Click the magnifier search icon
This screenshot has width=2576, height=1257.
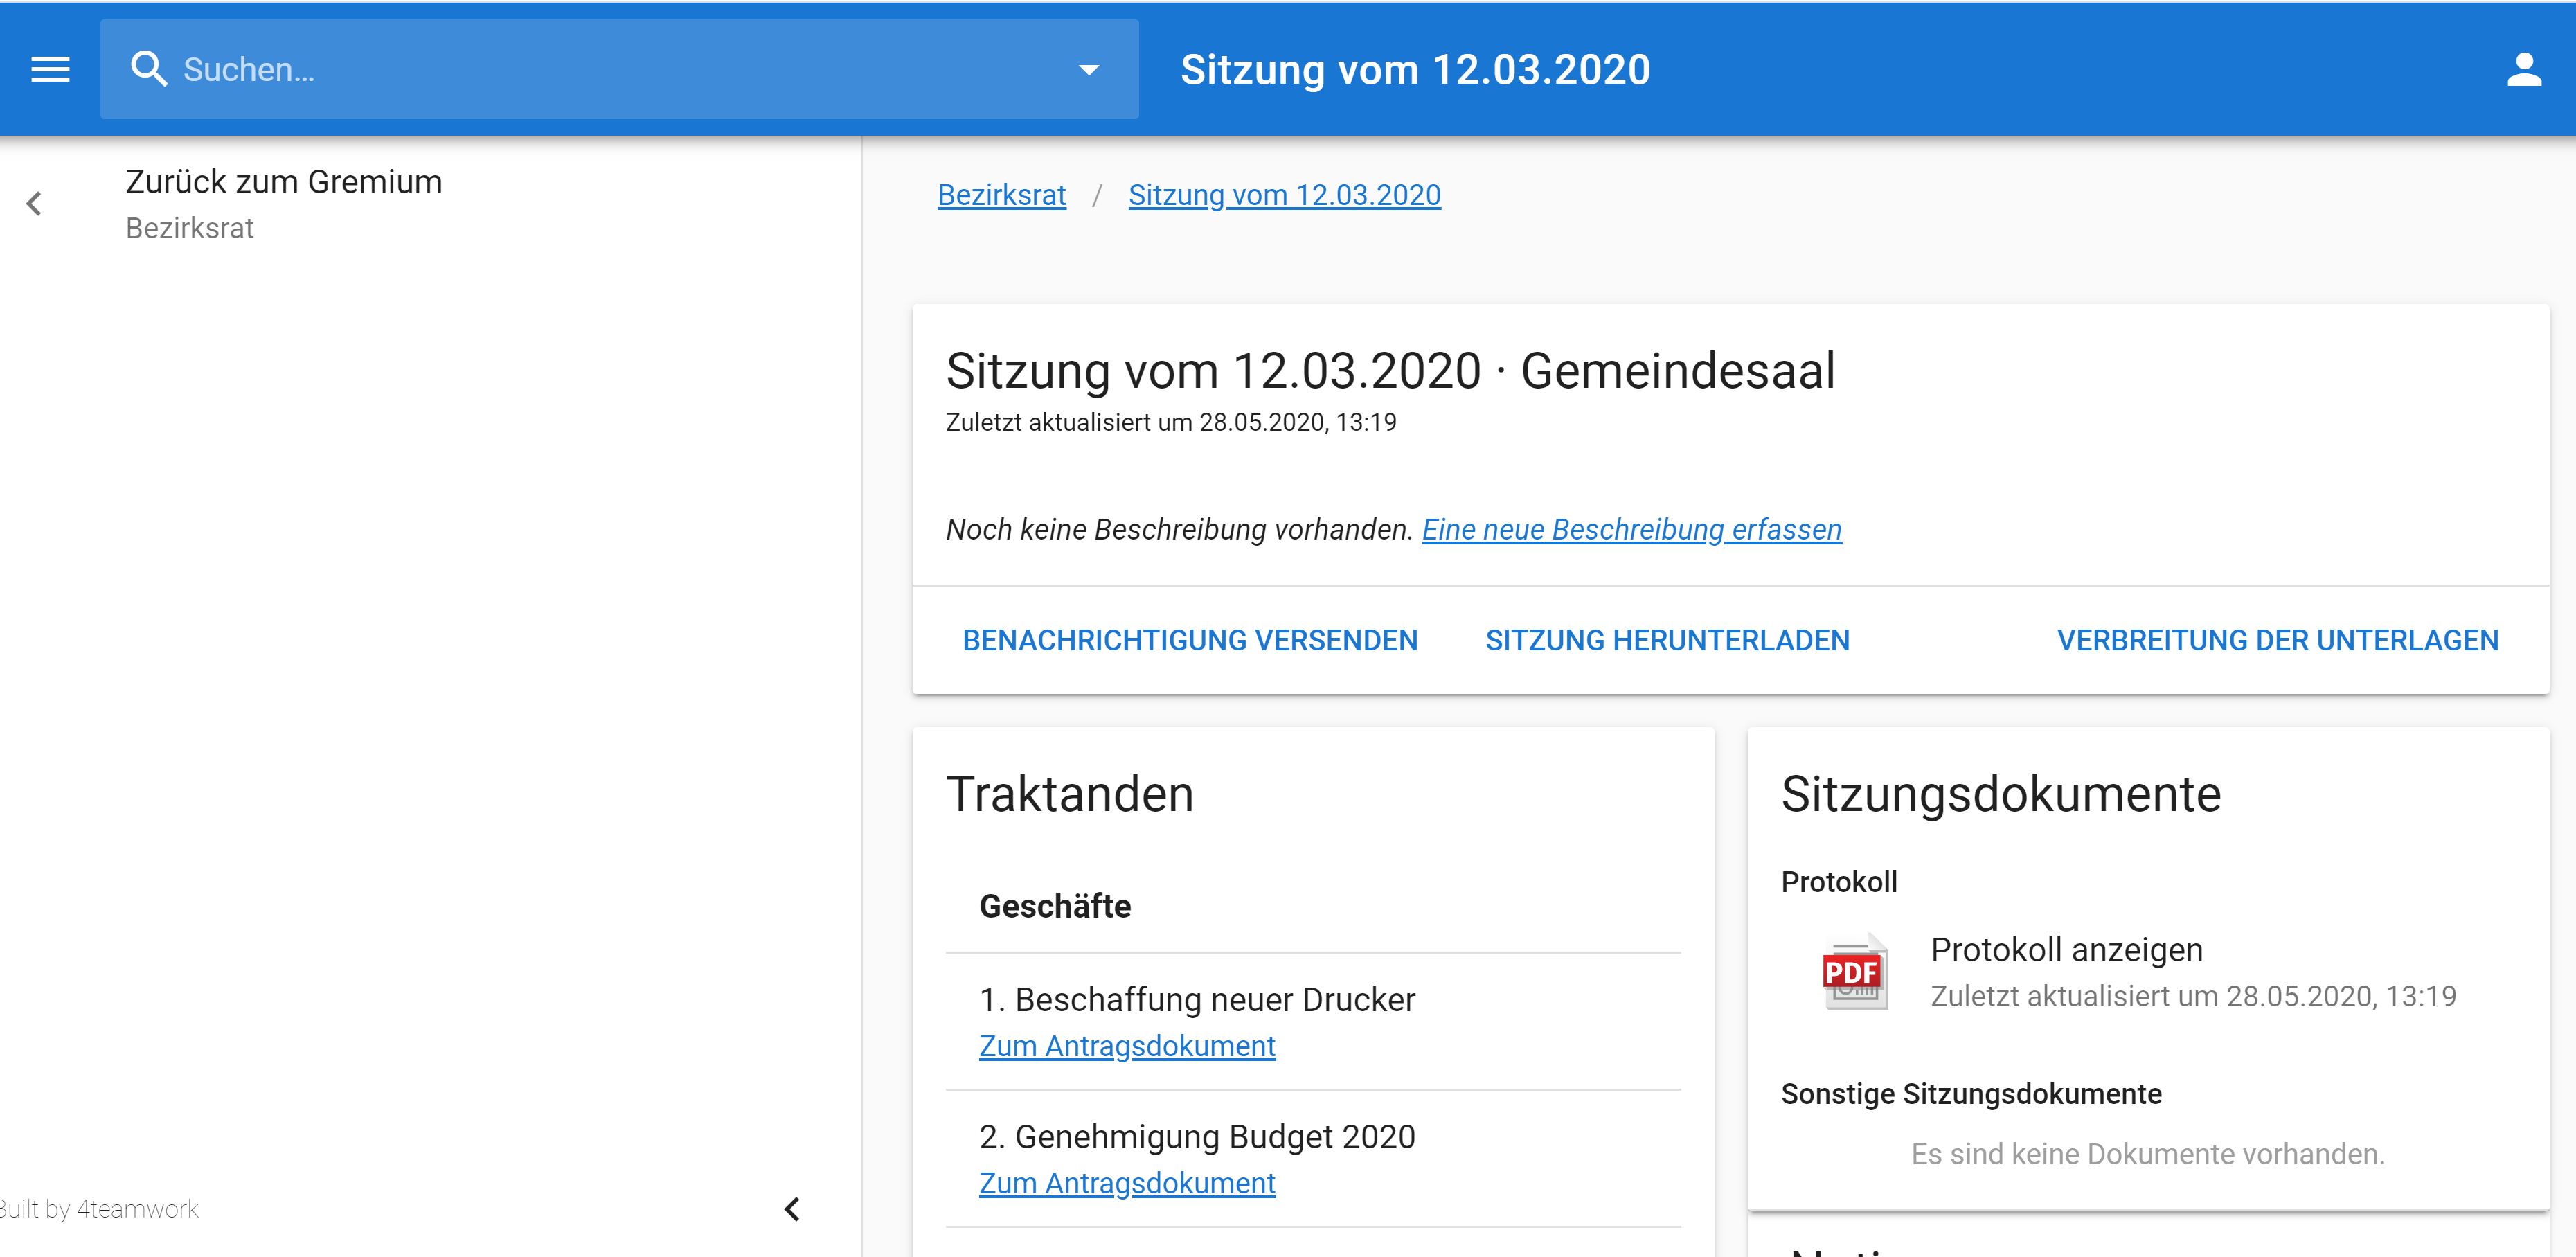[x=149, y=69]
